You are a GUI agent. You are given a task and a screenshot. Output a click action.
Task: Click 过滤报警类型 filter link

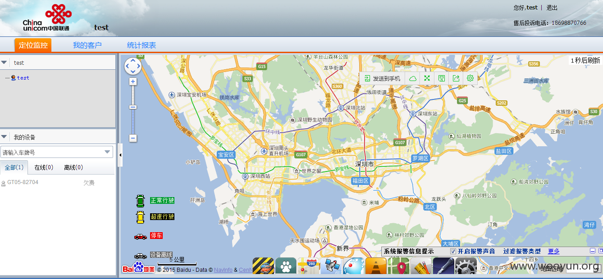pyautogui.click(x=522, y=251)
